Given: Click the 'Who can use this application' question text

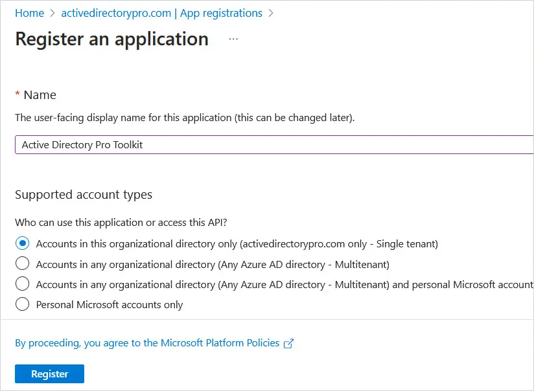Looking at the screenshot, I should [x=121, y=222].
